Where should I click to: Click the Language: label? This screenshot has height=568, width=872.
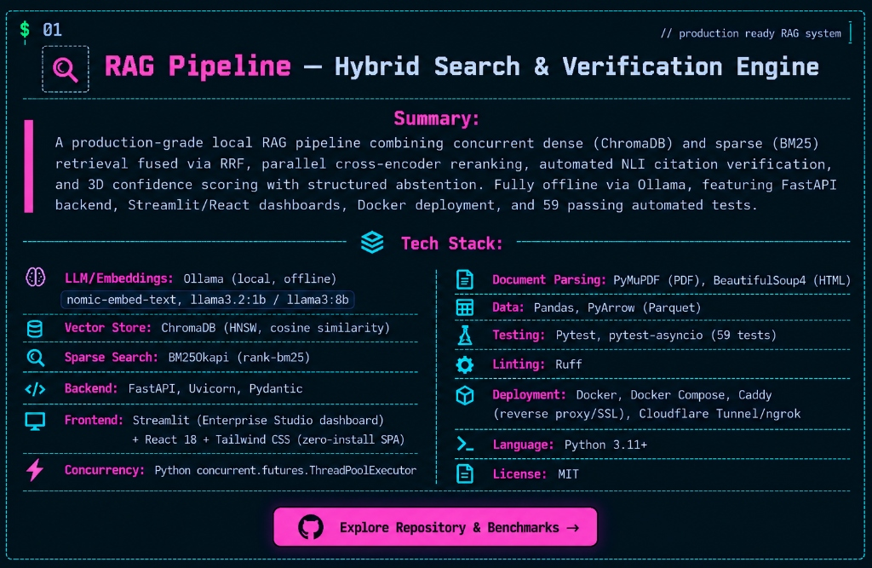[524, 445]
